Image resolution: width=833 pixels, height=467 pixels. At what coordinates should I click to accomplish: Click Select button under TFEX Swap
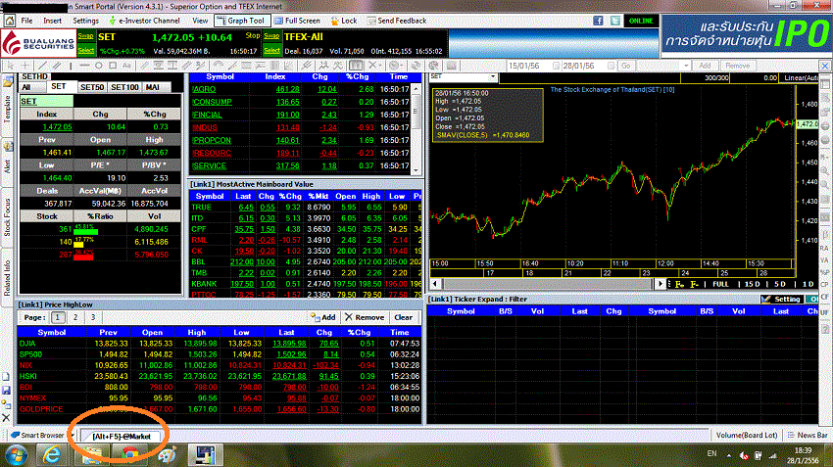(271, 50)
